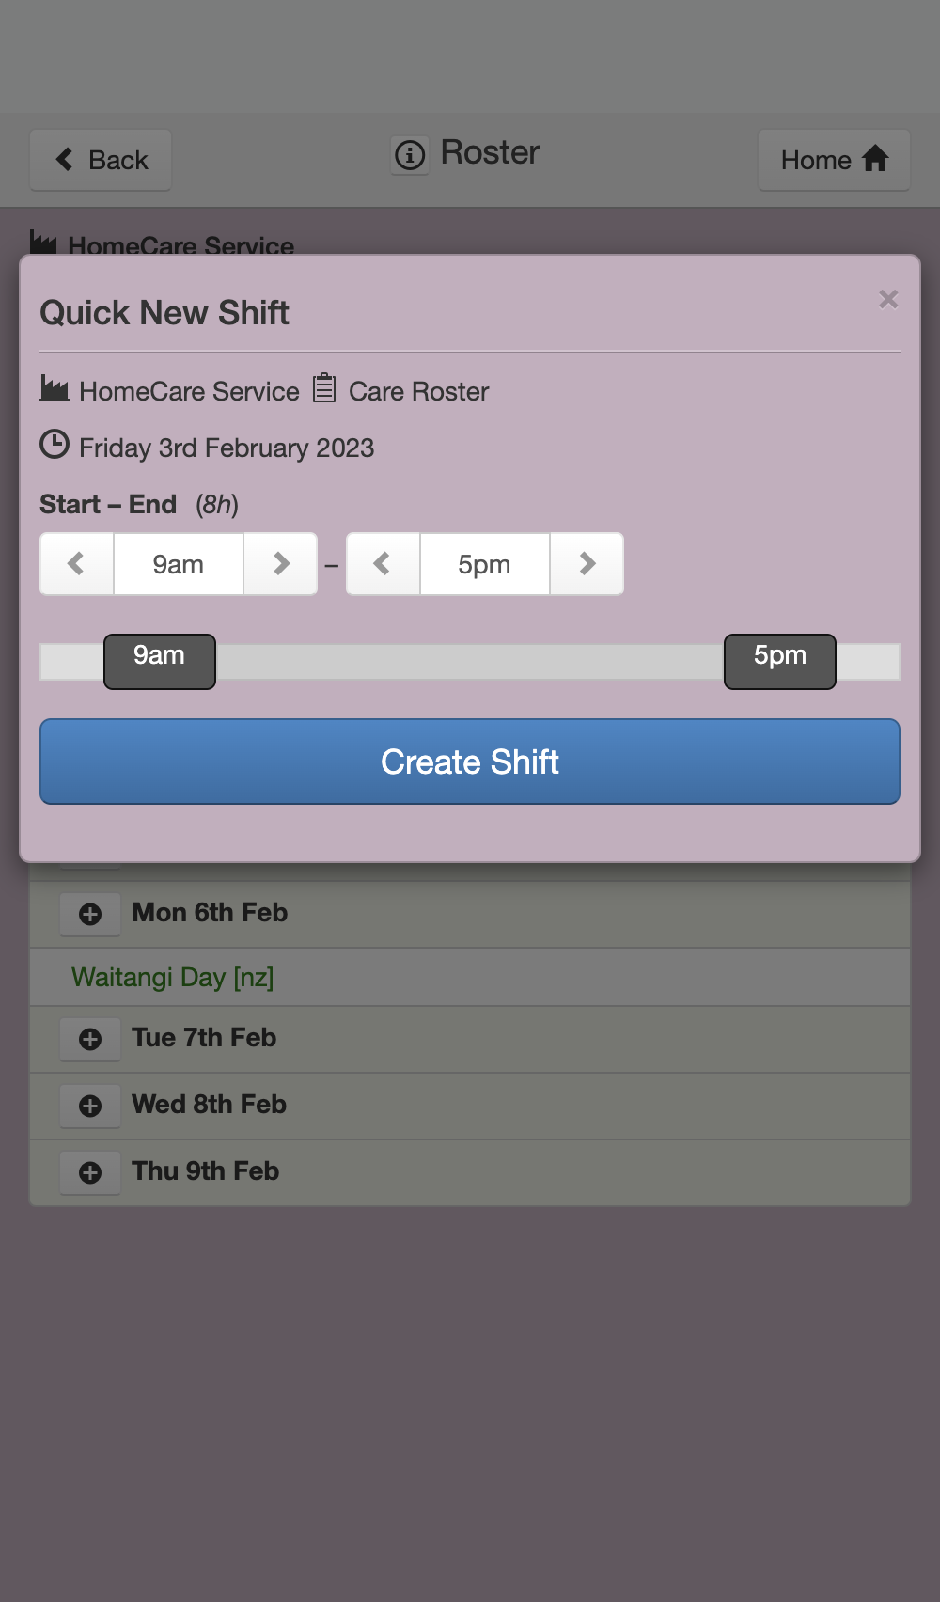Click the 9am start time field

179,564
